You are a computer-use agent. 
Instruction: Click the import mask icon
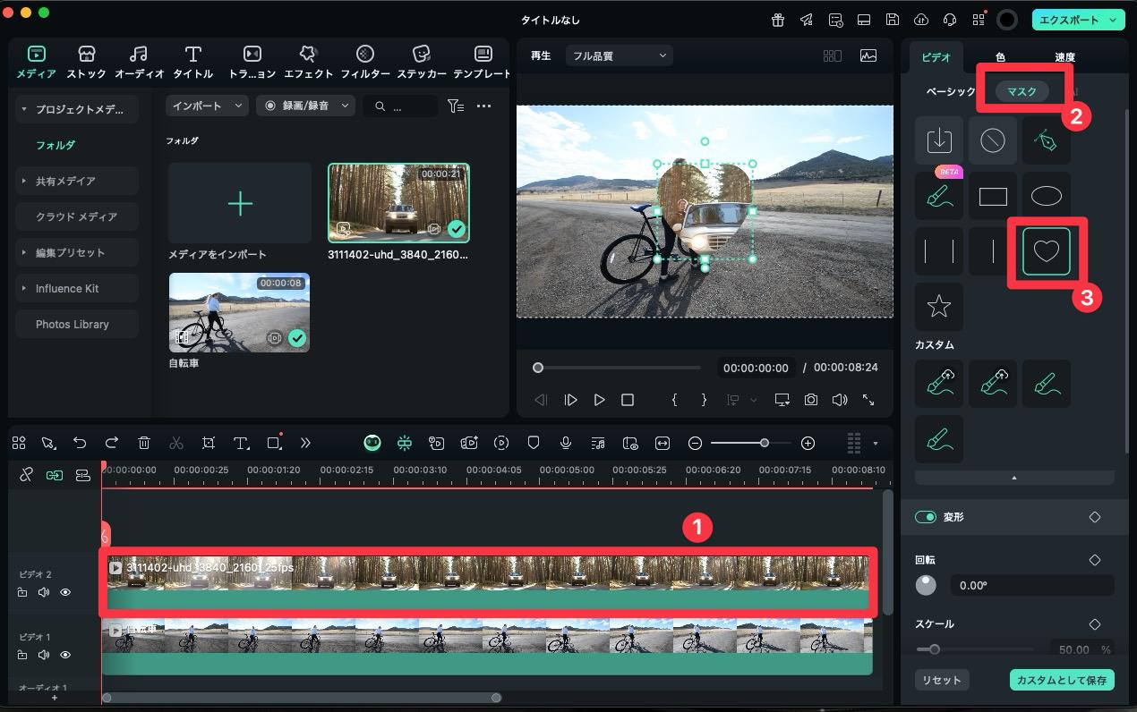coord(938,140)
